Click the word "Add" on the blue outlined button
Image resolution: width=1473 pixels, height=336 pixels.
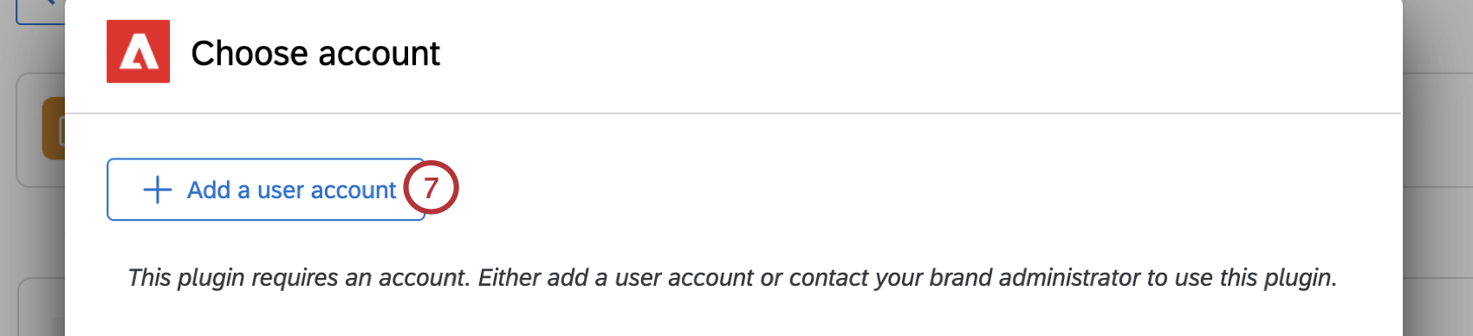pyautogui.click(x=209, y=190)
